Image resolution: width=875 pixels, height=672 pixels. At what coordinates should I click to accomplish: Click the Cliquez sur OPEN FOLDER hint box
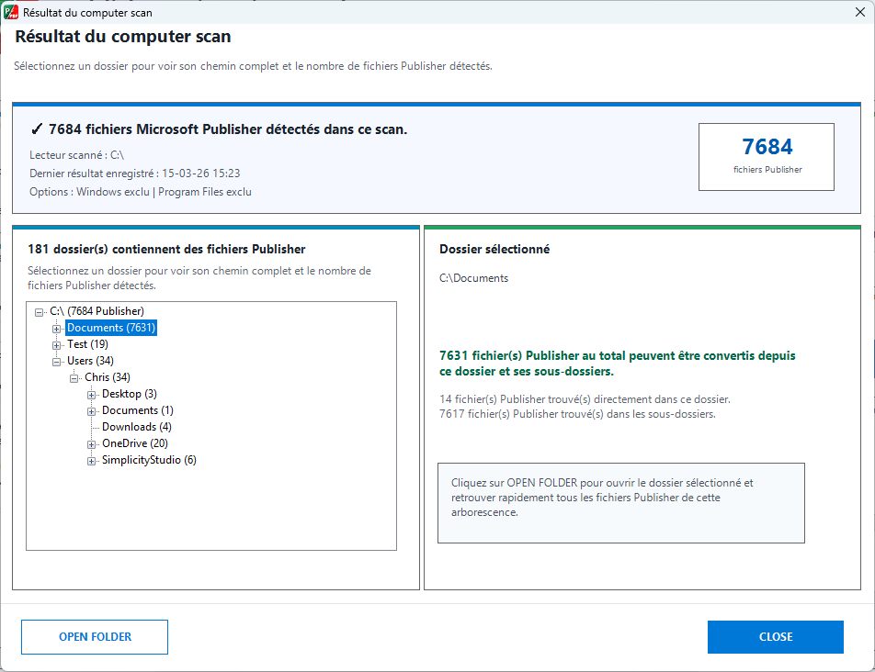click(x=621, y=502)
